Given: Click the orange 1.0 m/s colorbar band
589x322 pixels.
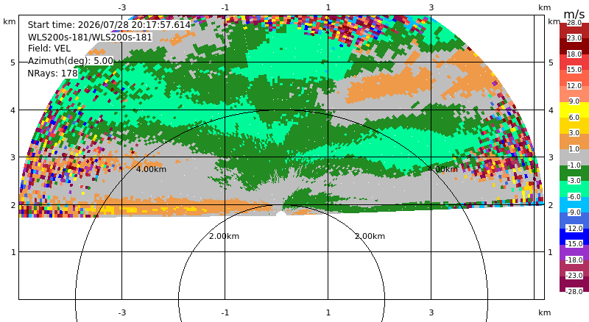Looking at the screenshot, I should (574, 141).
